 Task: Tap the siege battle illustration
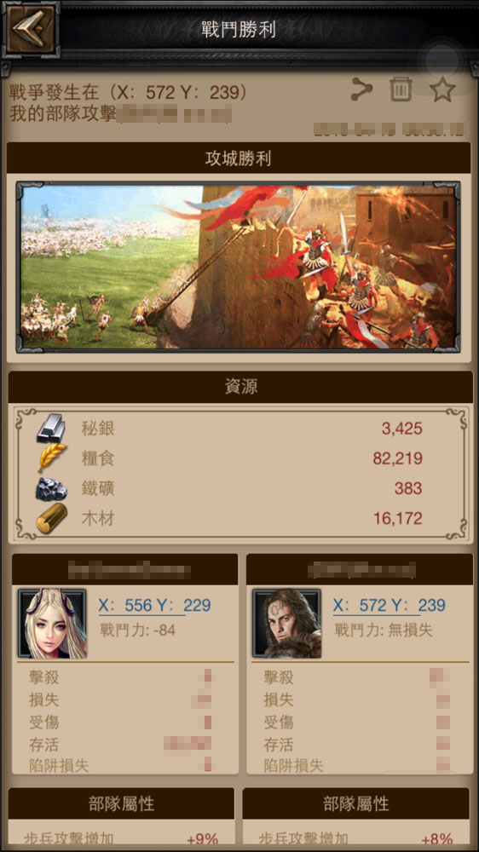[x=238, y=268]
